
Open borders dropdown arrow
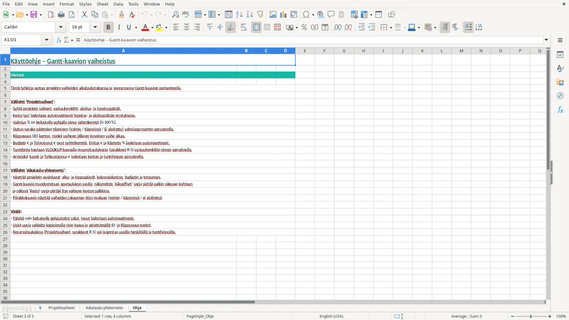pyautogui.click(x=391, y=27)
